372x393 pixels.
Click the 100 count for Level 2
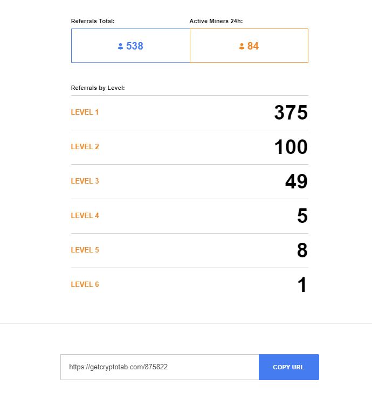coord(291,148)
